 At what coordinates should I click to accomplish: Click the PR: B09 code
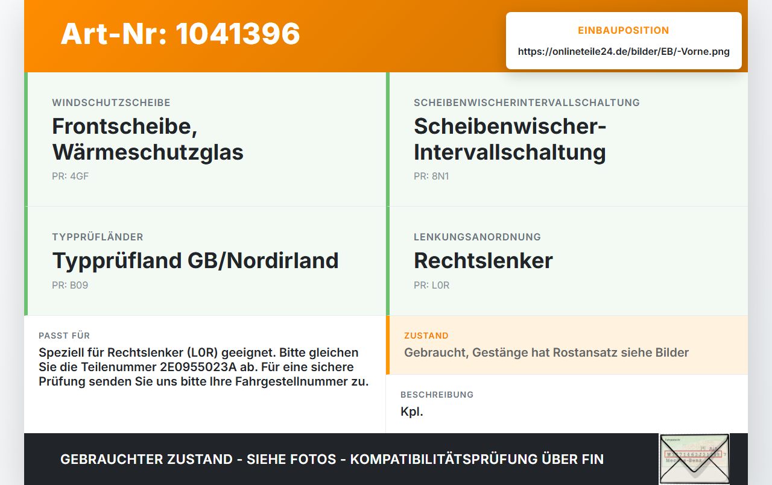point(70,286)
